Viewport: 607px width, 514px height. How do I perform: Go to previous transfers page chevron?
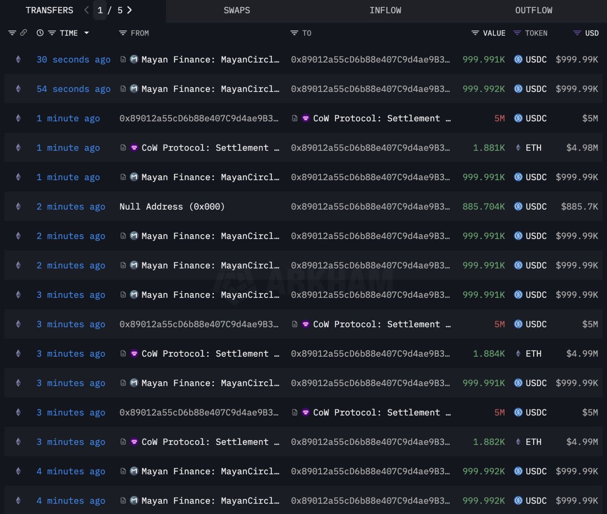[x=86, y=10]
